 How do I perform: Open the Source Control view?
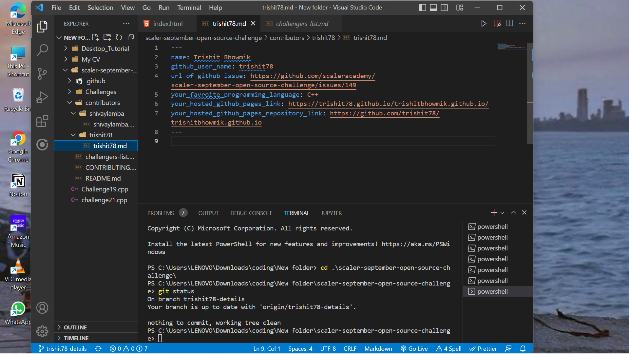click(x=42, y=73)
